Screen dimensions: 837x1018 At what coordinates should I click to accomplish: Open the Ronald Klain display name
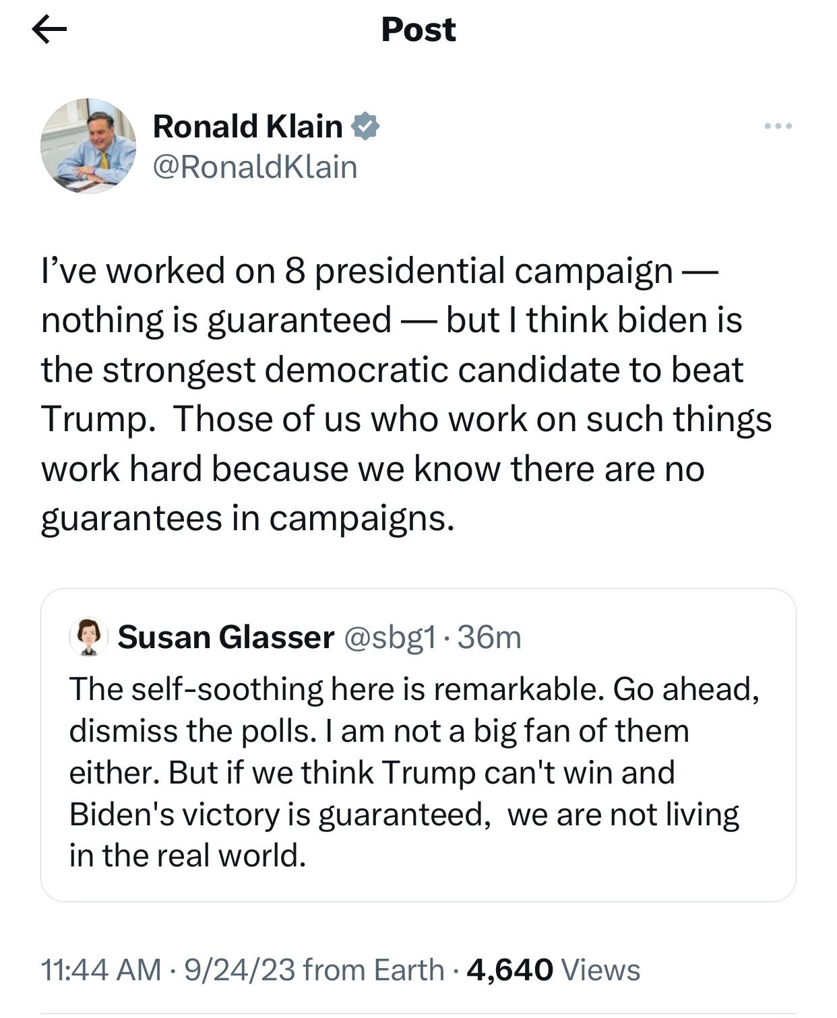pos(247,126)
